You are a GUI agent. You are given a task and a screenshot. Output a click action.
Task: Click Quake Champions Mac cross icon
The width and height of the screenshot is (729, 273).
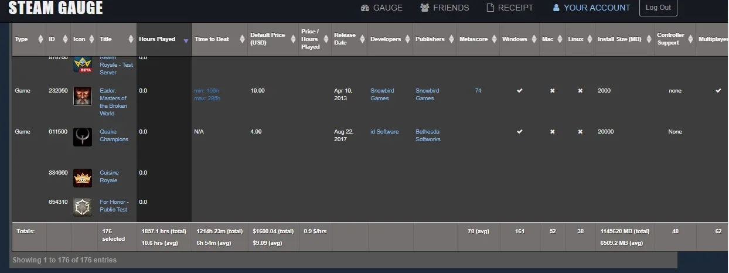coord(552,132)
